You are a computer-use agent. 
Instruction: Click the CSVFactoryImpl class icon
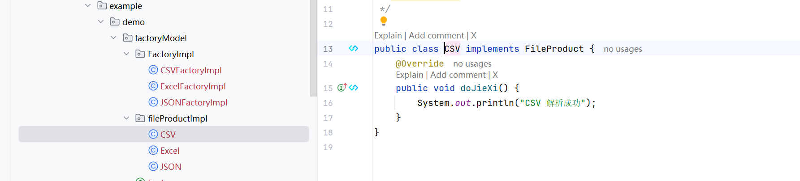(x=153, y=70)
